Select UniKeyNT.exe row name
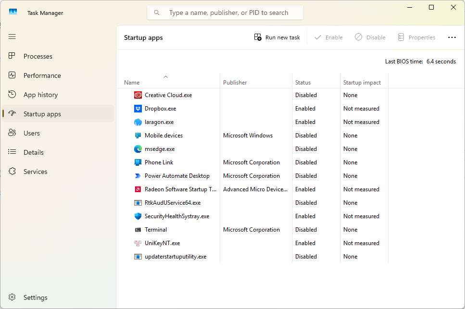Viewport: 465px width, 309px height. tap(162, 243)
